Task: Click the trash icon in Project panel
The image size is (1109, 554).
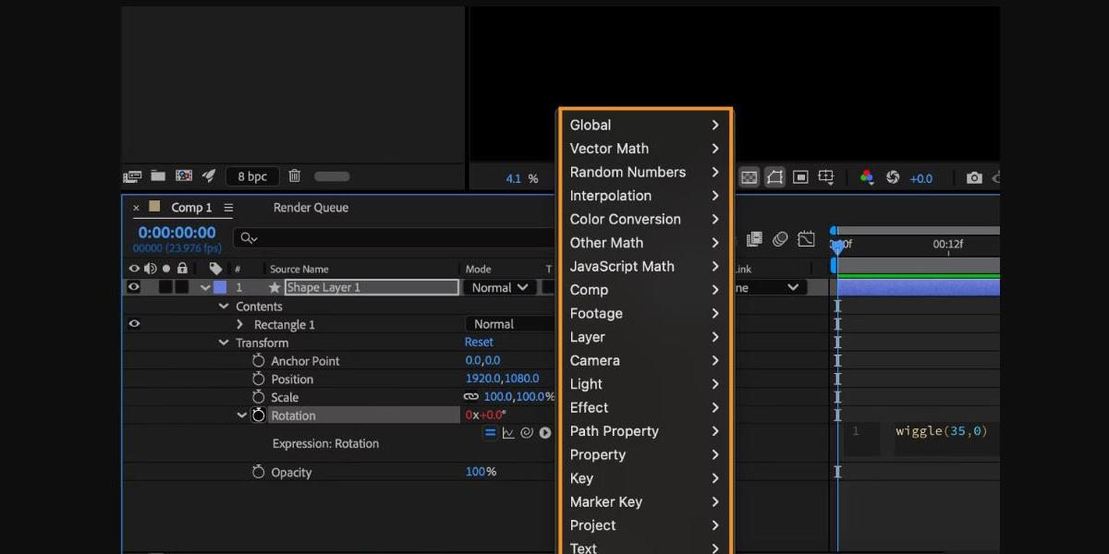Action: [295, 176]
